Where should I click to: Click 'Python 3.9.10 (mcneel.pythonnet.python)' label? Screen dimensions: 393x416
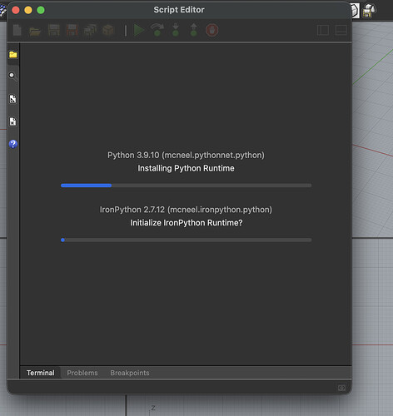point(186,155)
